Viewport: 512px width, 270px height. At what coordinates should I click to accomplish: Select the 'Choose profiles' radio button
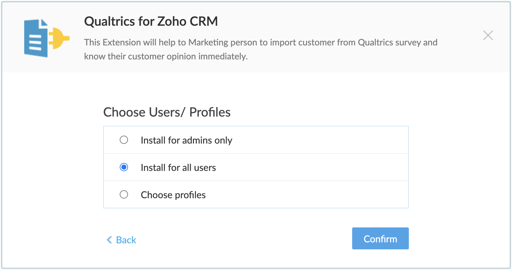coord(124,194)
